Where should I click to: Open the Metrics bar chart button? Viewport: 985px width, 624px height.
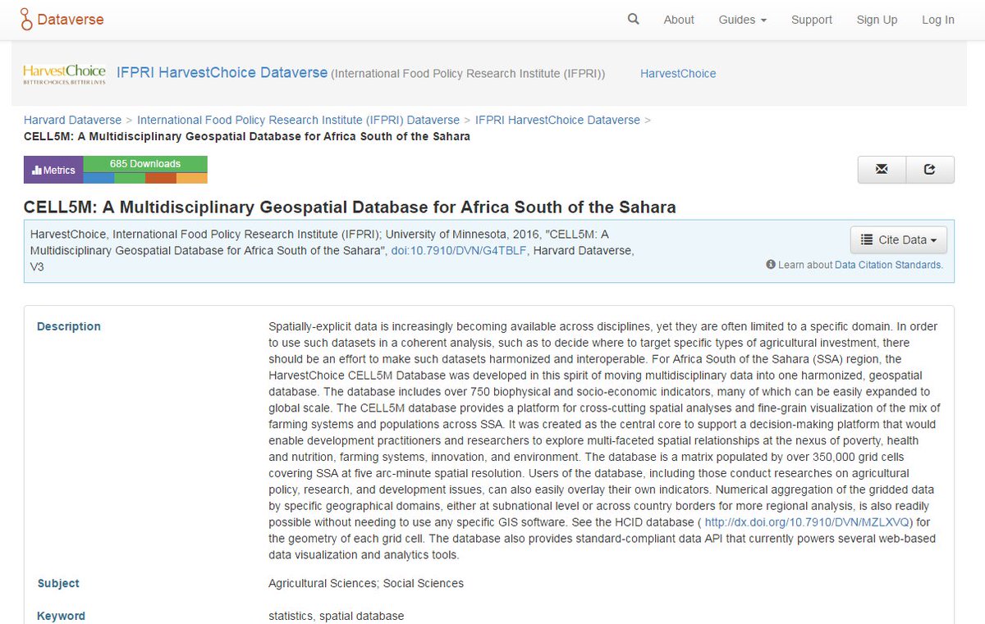53,170
